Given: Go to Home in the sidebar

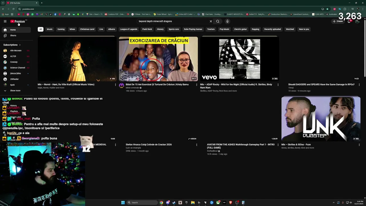Looking at the screenshot, I should click(17, 30).
